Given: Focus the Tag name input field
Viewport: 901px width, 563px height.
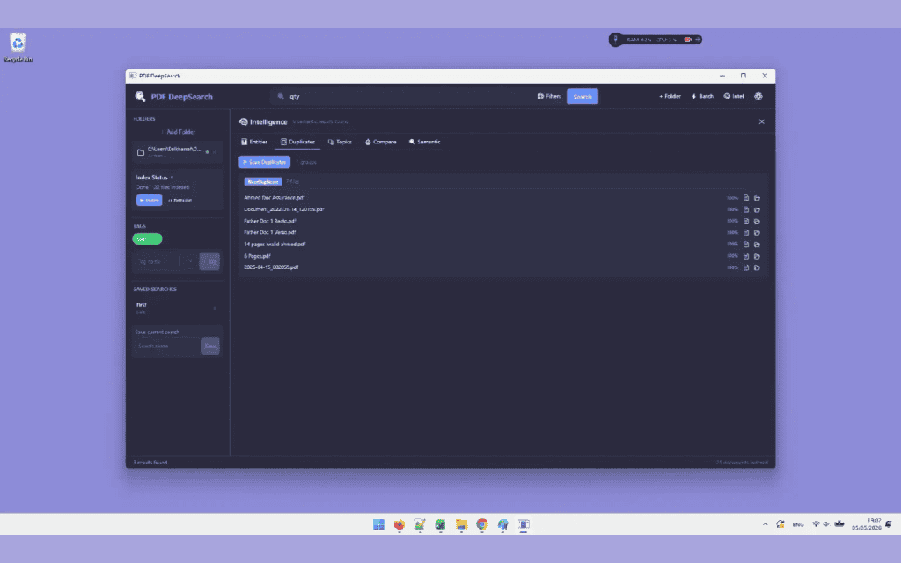Looking at the screenshot, I should [157, 261].
